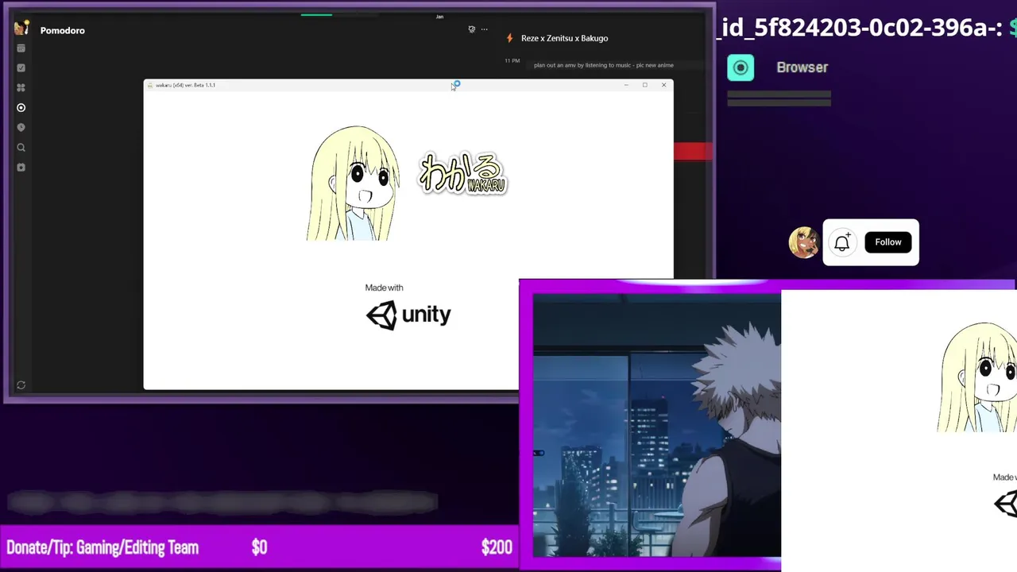Screen dimensions: 1017x572
Task: Open the search magnifier in the sidebar
Action: [21, 148]
